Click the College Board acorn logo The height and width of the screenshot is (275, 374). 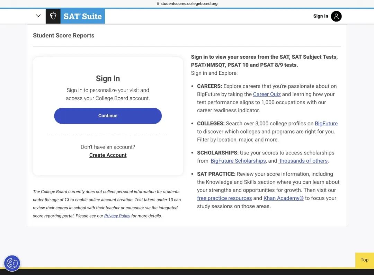pyautogui.click(x=53, y=16)
